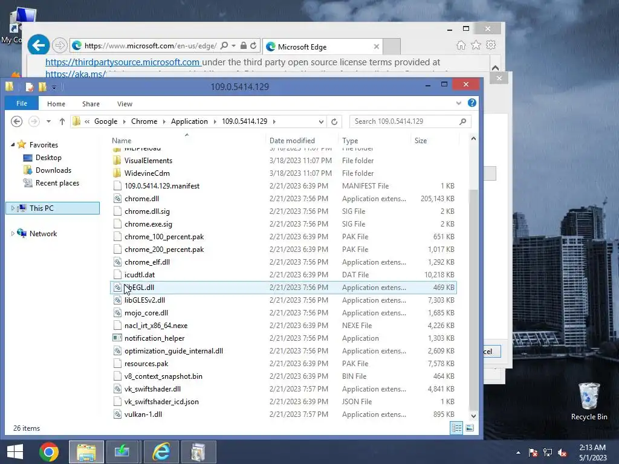Open Google Chrome from the taskbar
619x464 pixels.
coord(49,452)
